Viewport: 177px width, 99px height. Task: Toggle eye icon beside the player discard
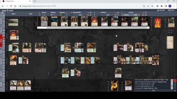(x=122, y=82)
